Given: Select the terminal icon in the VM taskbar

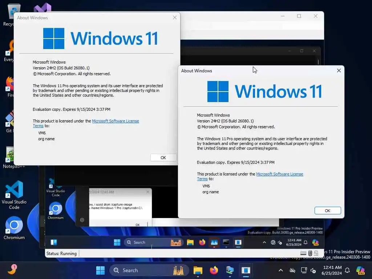Looking at the screenshot, I should click(x=226, y=242).
